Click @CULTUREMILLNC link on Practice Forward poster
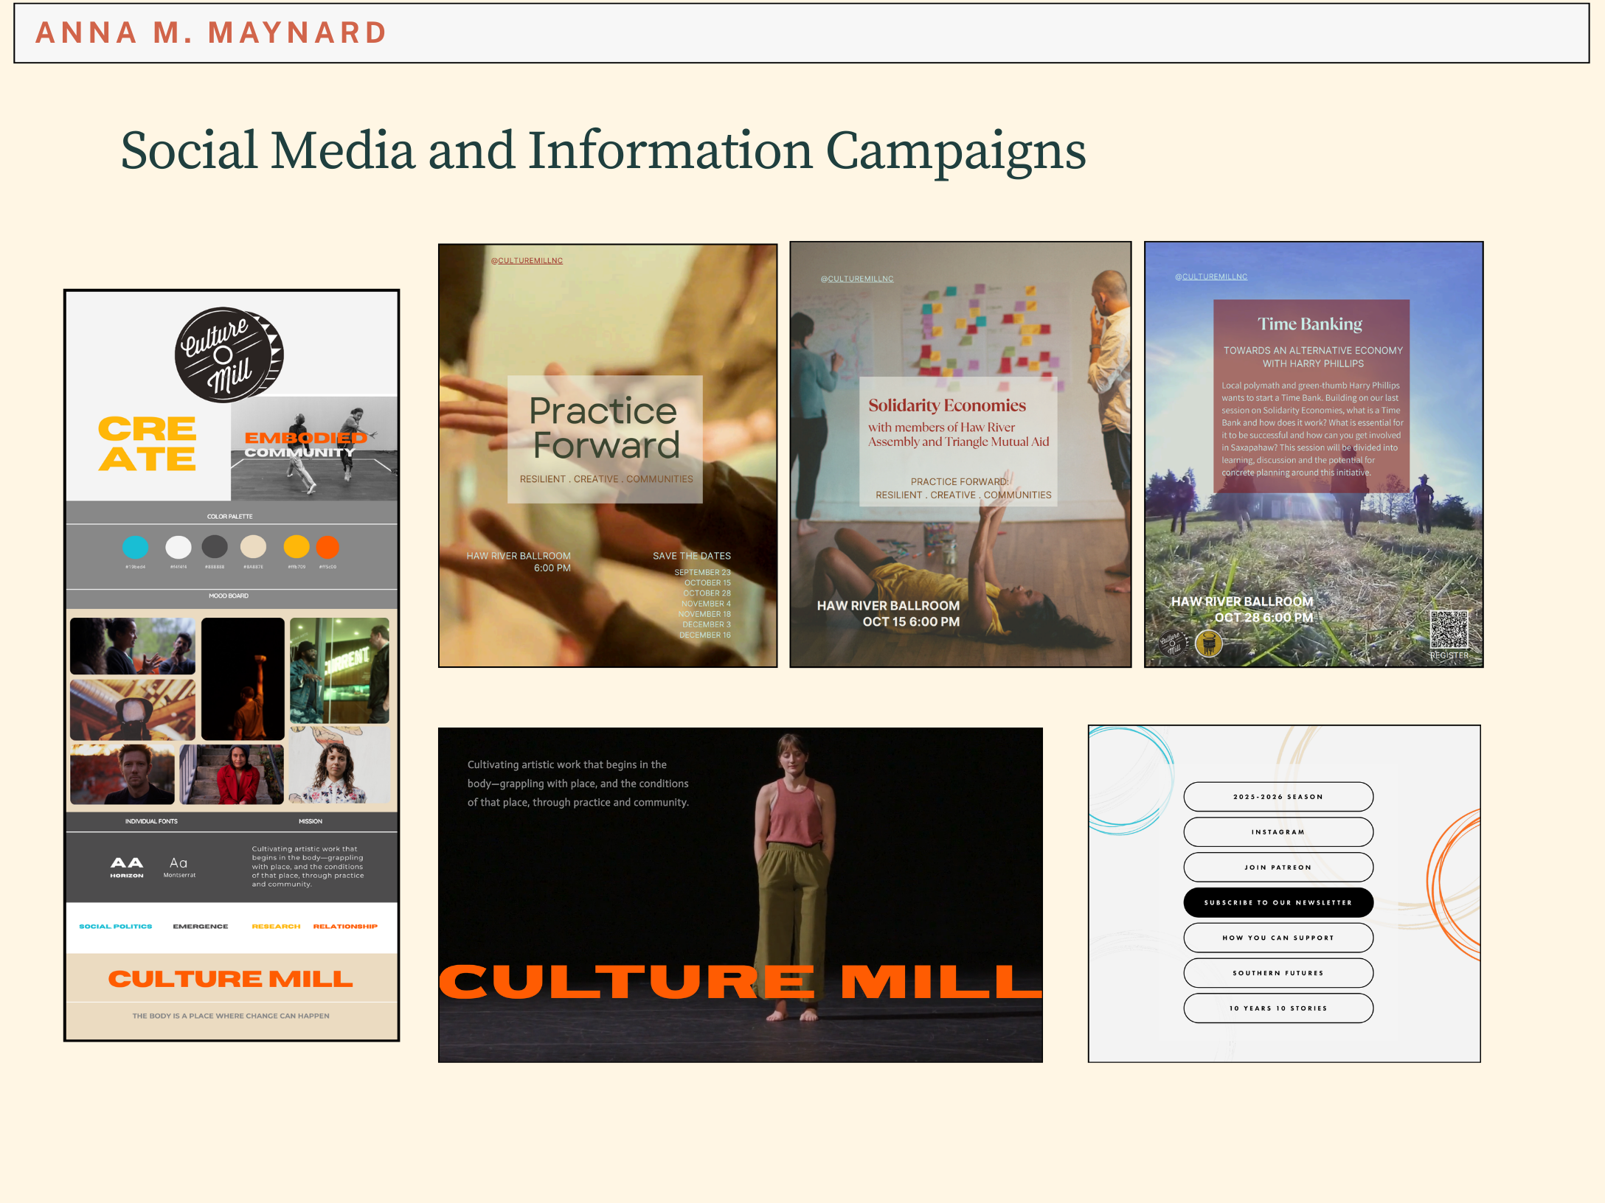The image size is (1605, 1203). [527, 261]
